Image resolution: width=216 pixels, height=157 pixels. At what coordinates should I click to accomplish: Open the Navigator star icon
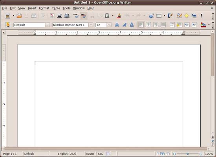coord(187,16)
